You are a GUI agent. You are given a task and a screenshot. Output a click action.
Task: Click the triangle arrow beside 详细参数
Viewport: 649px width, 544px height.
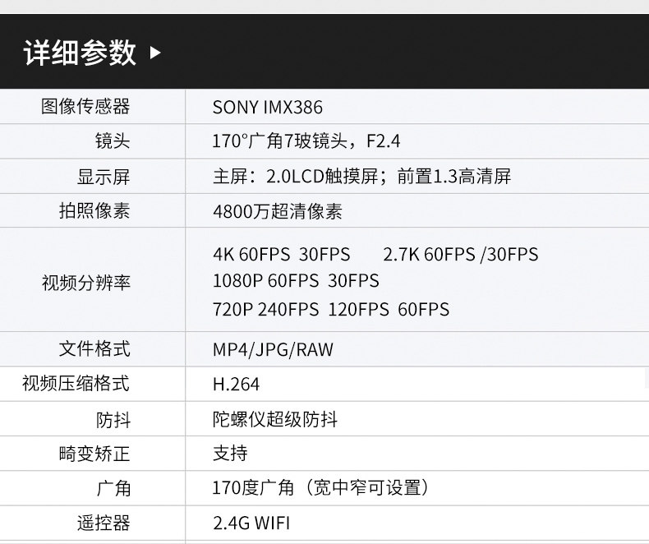tap(156, 53)
